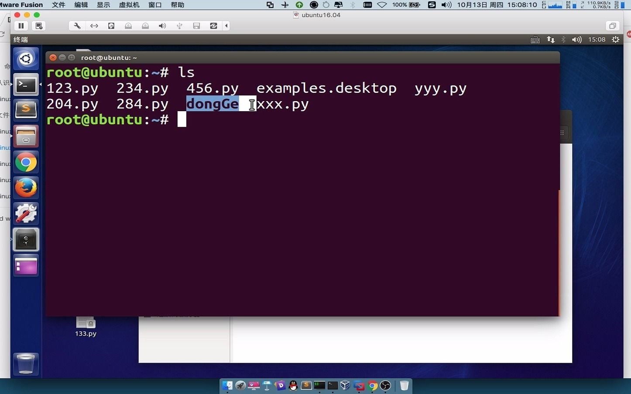Click the 15:08 clock in Ubuntu panel
Screen dimensions: 631x394
point(597,40)
